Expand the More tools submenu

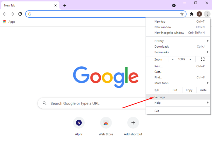click(x=178, y=83)
